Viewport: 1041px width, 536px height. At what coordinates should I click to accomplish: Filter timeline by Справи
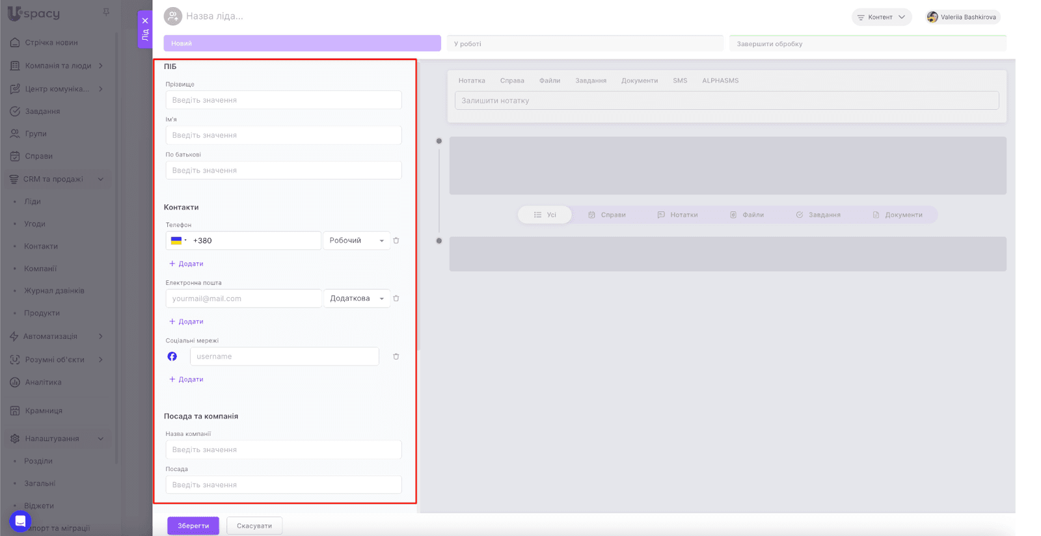[x=607, y=215]
